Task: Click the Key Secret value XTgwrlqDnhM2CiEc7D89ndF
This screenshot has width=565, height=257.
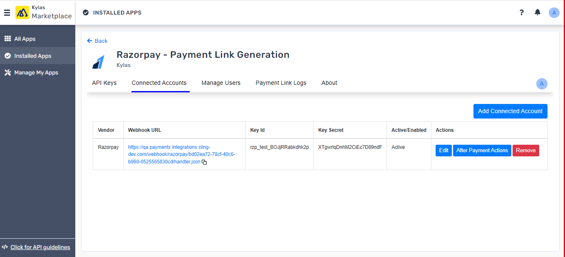Action: (350, 147)
